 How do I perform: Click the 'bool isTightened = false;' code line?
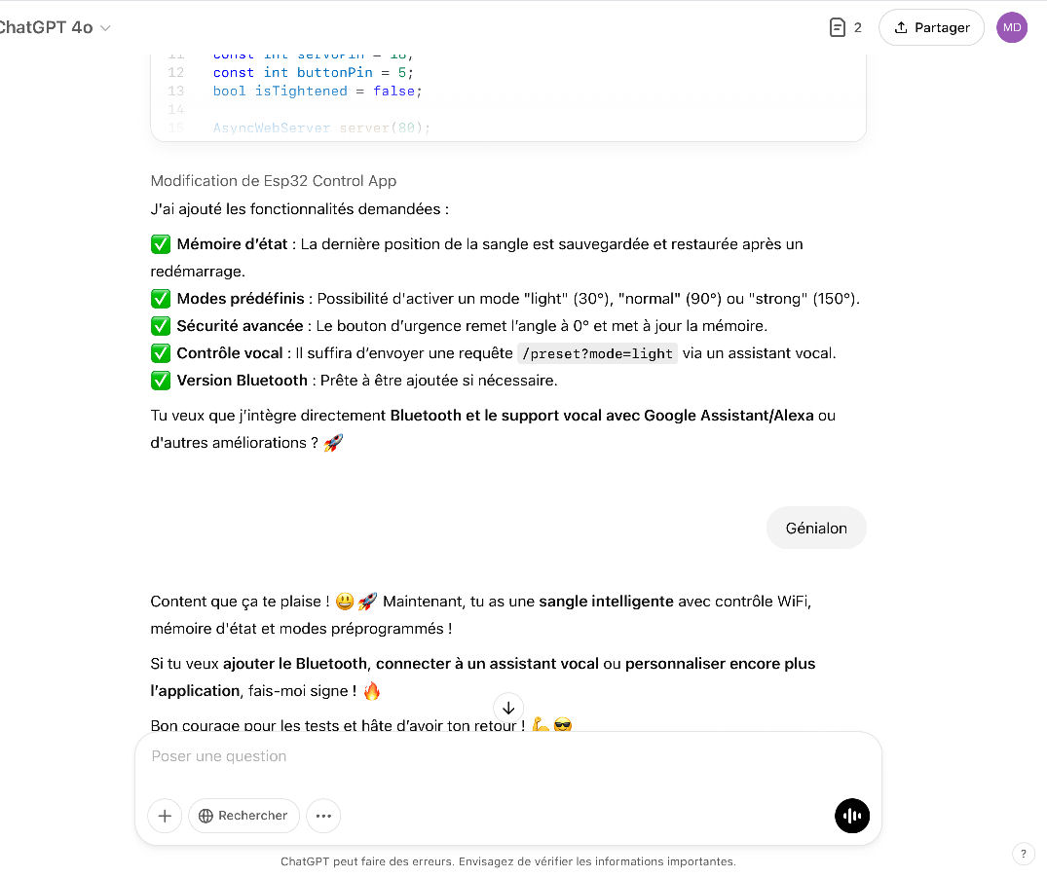click(x=318, y=91)
